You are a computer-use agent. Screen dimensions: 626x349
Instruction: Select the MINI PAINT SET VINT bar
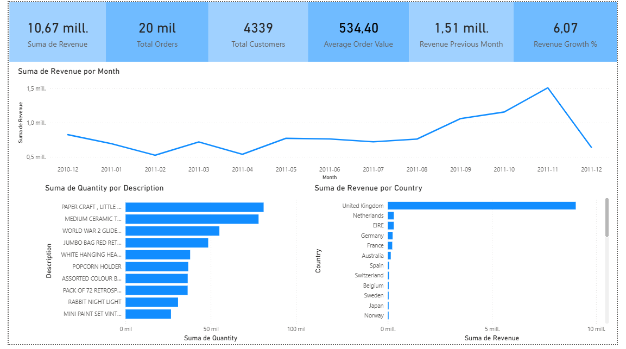tap(148, 314)
